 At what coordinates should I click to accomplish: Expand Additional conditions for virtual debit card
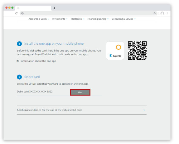(82, 110)
